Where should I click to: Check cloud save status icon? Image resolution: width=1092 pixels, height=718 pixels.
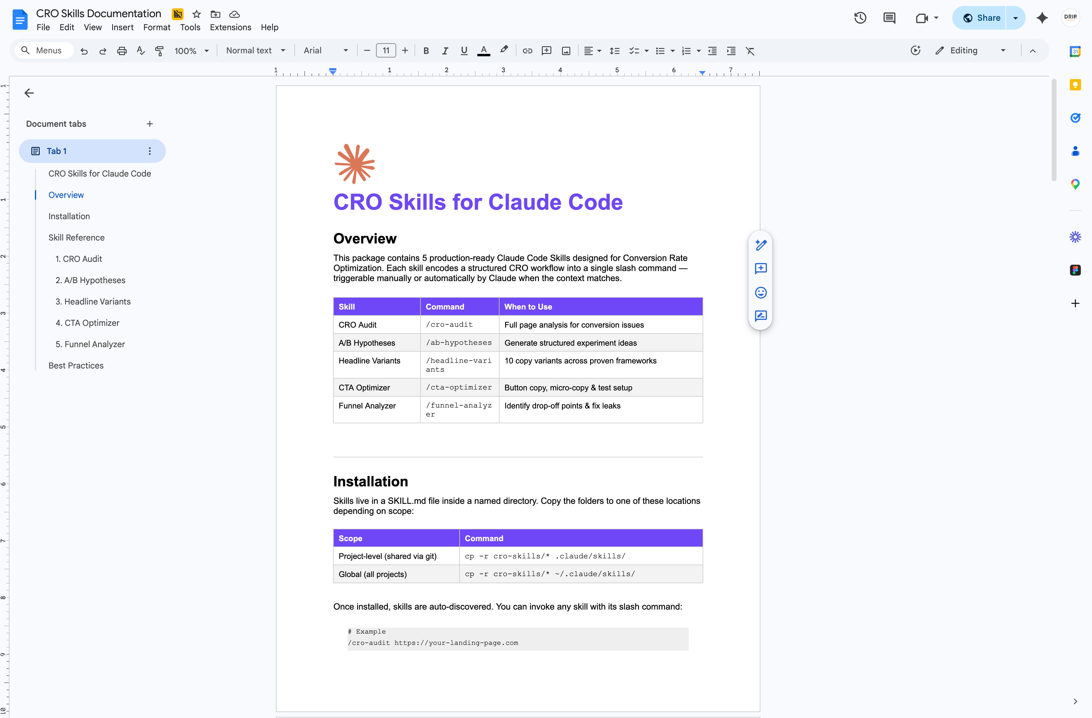235,14
